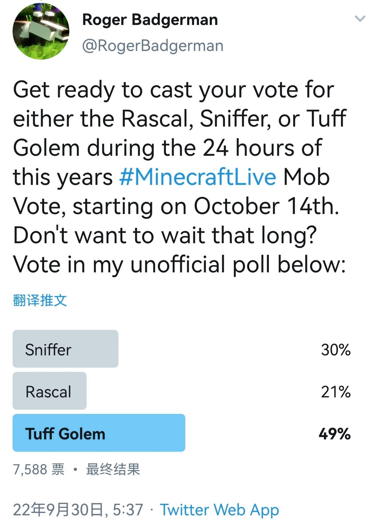
Task: Select the Tuff Golem poll result bar
Action: coord(99,433)
